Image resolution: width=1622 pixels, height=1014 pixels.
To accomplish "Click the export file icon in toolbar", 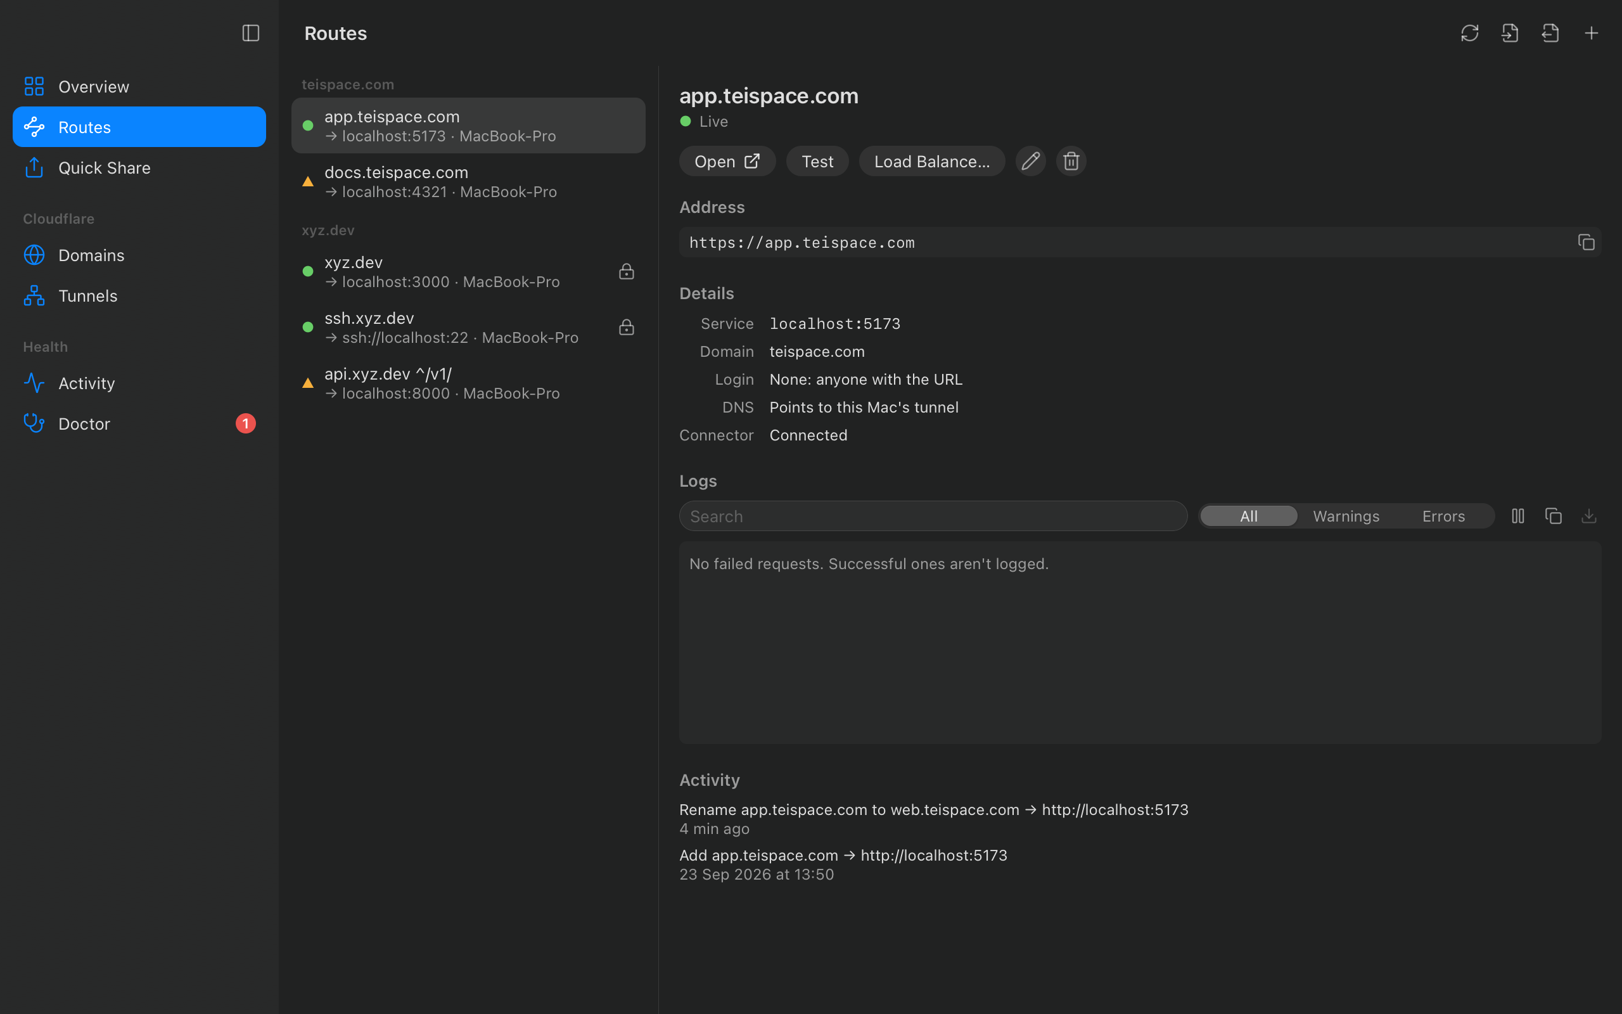I will [1550, 33].
